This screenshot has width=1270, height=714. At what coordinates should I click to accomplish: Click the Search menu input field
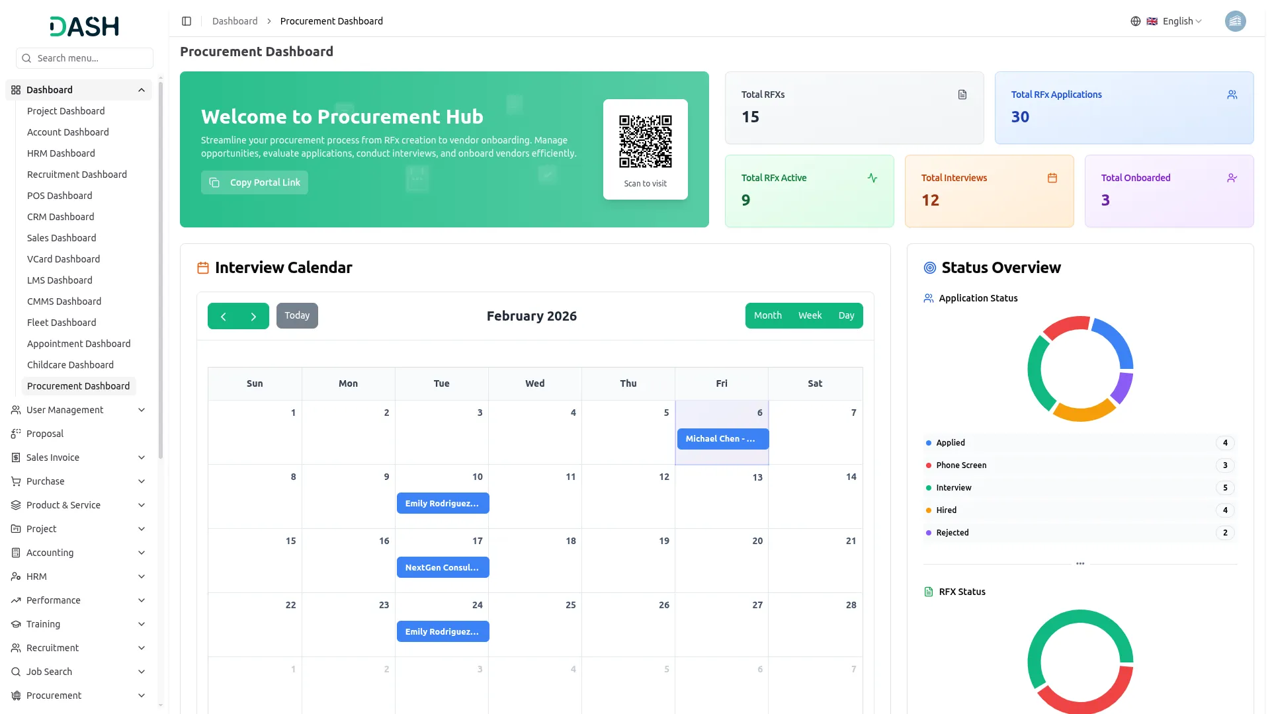[x=84, y=58]
